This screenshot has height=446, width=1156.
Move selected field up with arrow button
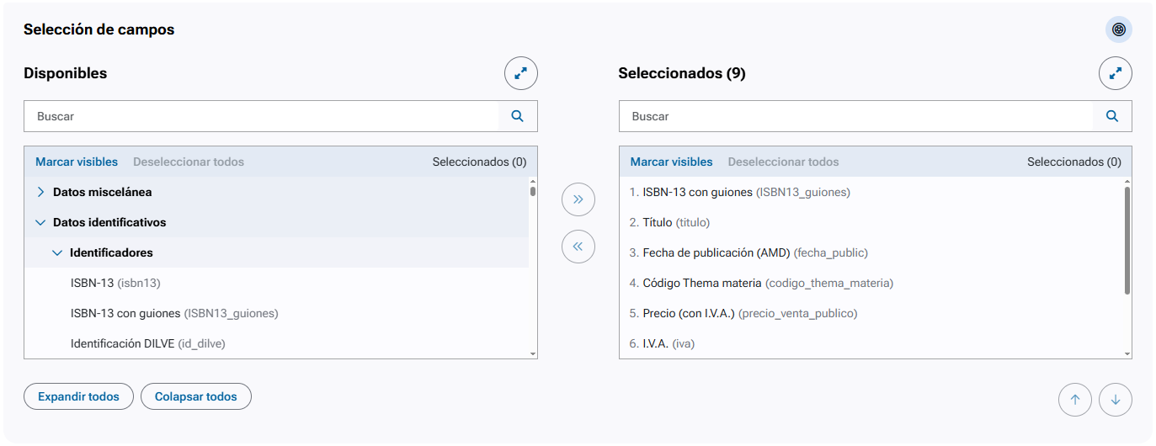1074,400
